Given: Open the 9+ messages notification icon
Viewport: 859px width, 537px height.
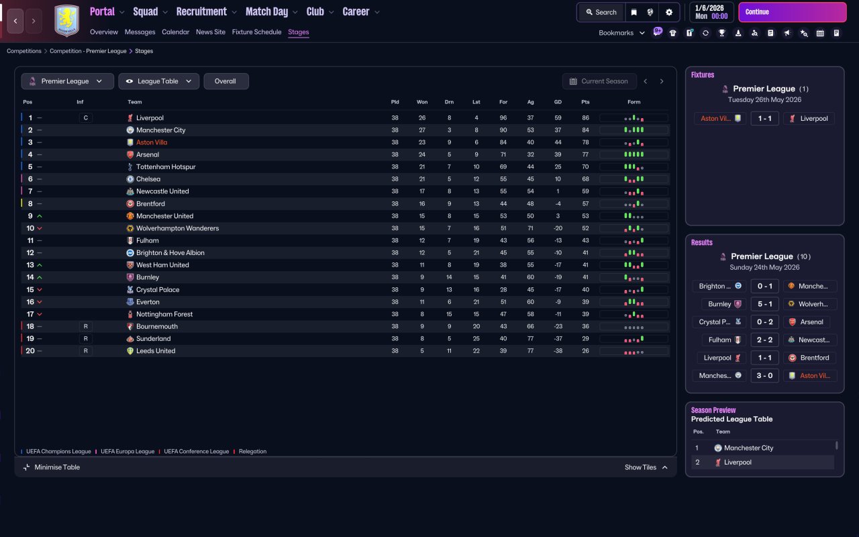Looking at the screenshot, I should pos(658,32).
